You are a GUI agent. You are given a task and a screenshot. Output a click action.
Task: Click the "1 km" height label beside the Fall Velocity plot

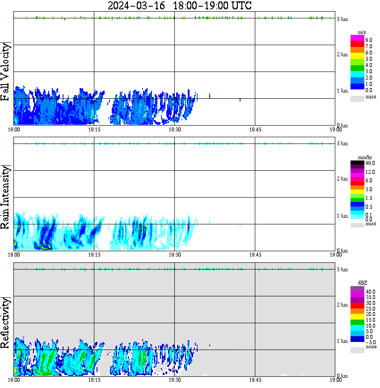pyautogui.click(x=342, y=91)
